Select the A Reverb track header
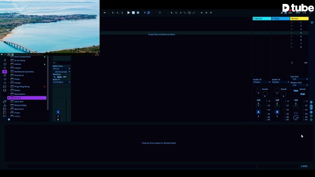Viewport: 315px width, 177px height. click(262, 19)
